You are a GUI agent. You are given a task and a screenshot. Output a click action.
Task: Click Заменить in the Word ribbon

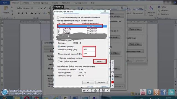(x=163, y=10)
